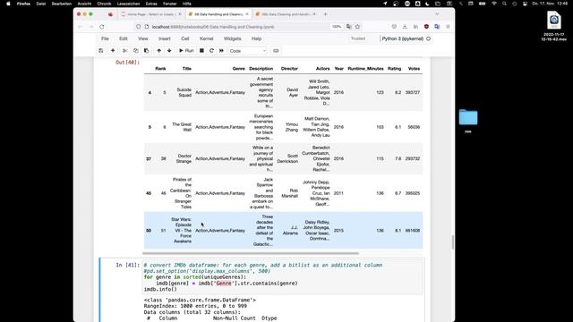Select the Star Wars: Episode VII table row
The width and height of the screenshot is (573, 322).
283,231
